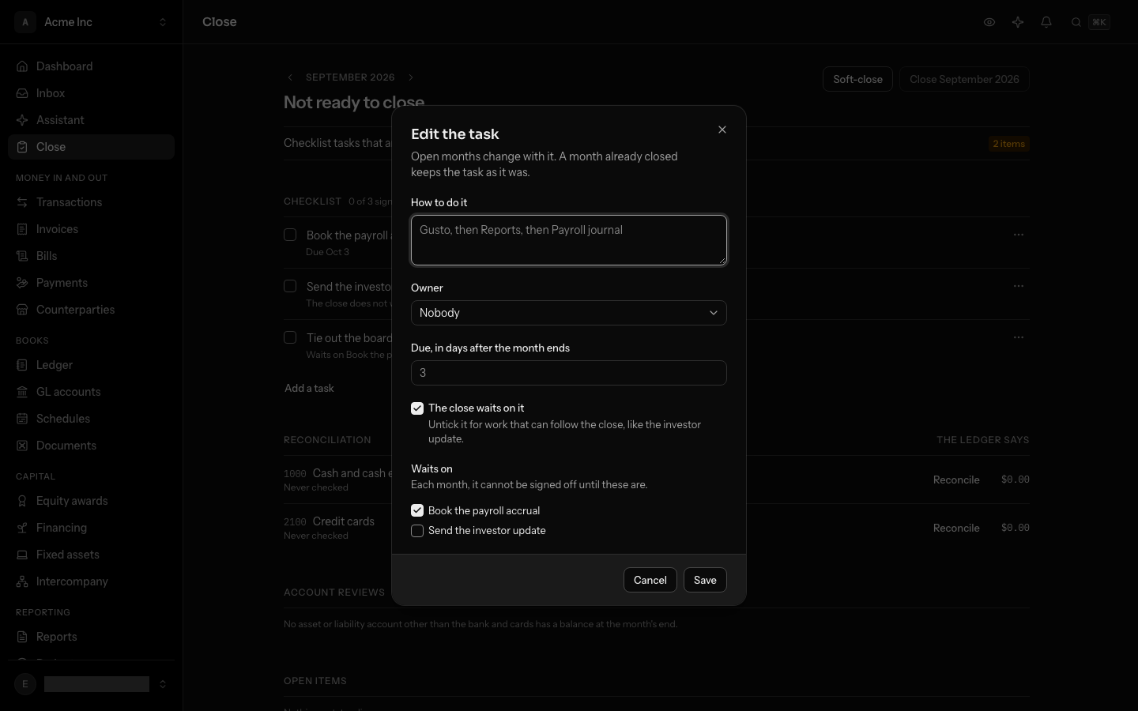
Task: Open notifications bell icon
Action: [x=1046, y=22]
